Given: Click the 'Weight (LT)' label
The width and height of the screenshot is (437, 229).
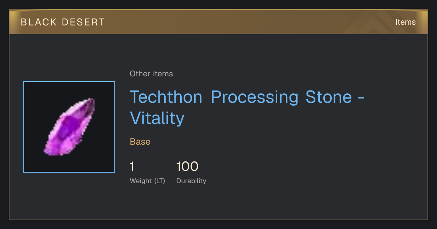Looking at the screenshot, I should 147,181.
